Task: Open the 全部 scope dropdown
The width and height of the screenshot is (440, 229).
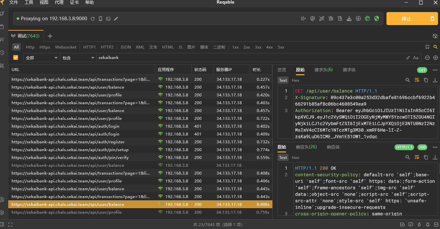Action: coord(41,58)
